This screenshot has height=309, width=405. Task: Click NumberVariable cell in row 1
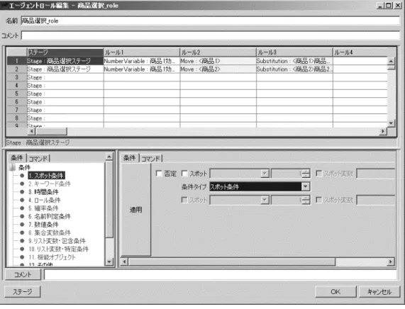(x=142, y=61)
